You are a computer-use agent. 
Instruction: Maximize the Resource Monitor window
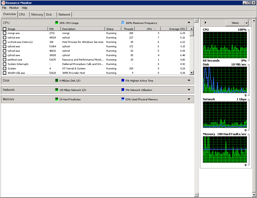coord(249,3)
